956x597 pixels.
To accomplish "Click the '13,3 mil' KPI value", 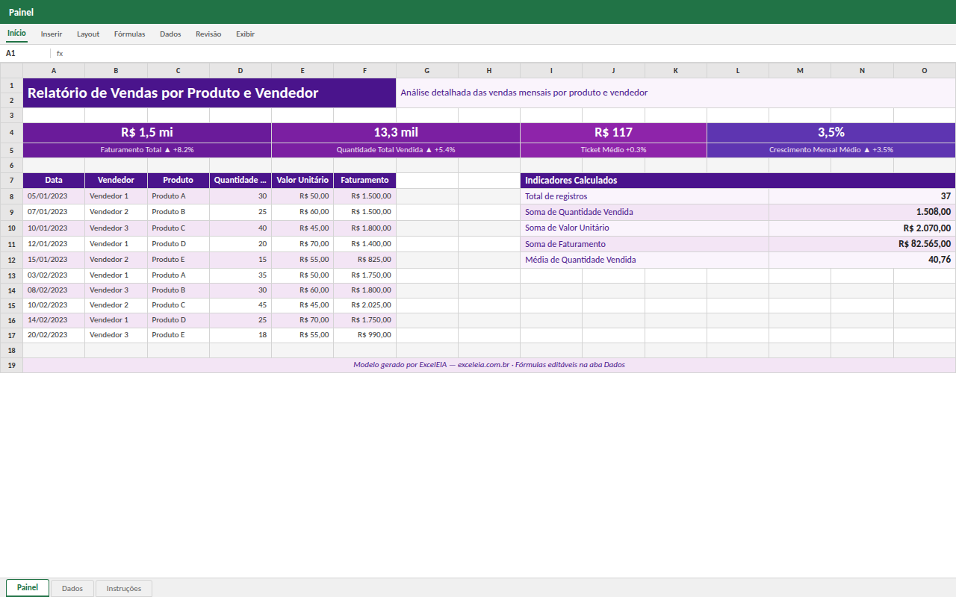I will [396, 132].
